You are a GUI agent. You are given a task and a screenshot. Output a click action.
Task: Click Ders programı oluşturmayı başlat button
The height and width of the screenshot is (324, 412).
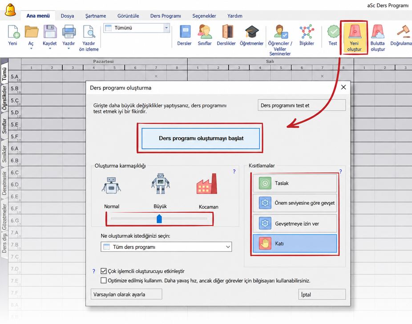[x=201, y=138]
